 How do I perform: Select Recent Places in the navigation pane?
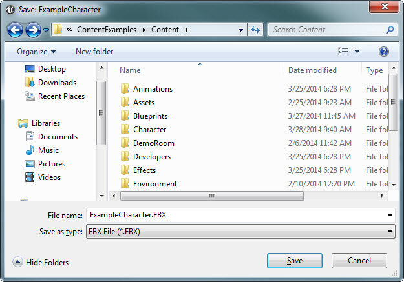61,96
